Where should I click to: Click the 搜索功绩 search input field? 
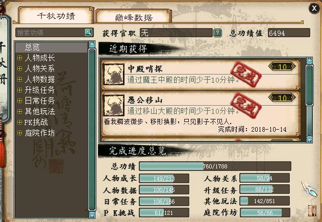(x=50, y=33)
